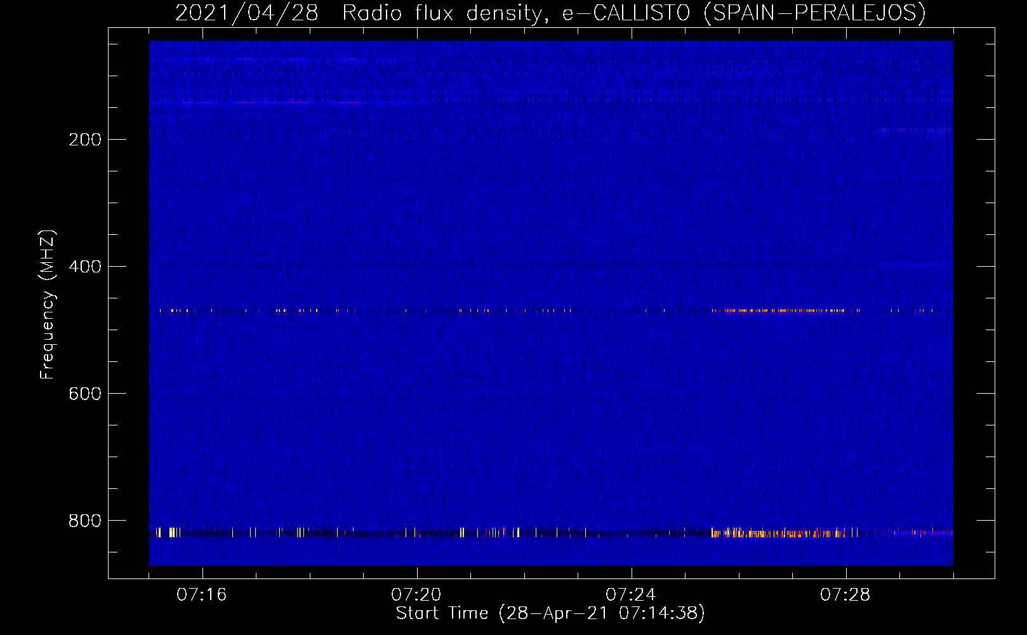Viewport: 1027px width, 635px height.
Task: Click the 07:24 time tick label
Action: point(631,595)
